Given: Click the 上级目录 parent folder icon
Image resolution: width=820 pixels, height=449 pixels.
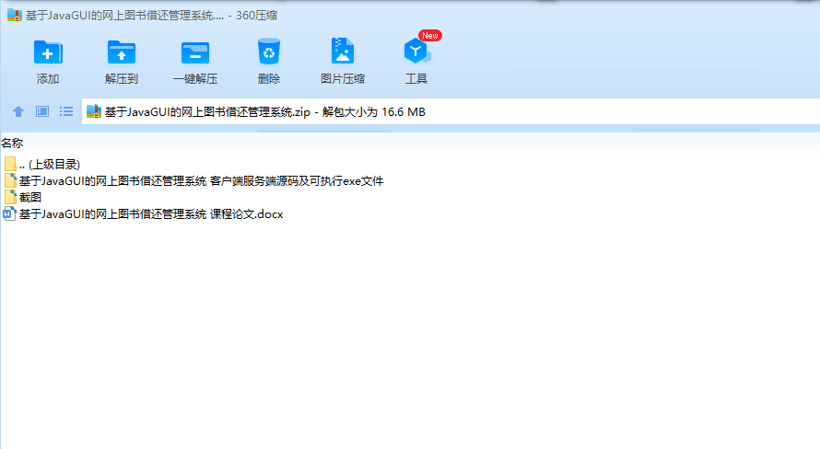Looking at the screenshot, I should (10, 164).
